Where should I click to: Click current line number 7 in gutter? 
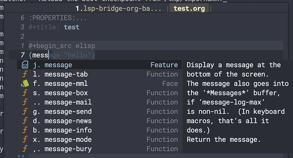coord(23,55)
